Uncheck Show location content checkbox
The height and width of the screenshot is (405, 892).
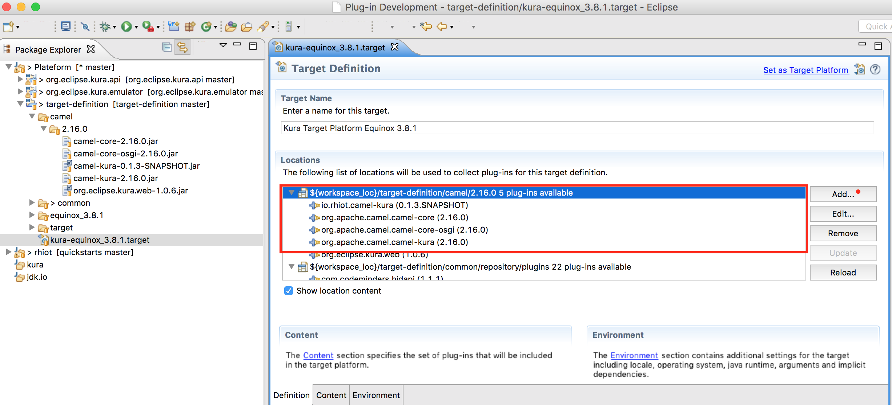pyautogui.click(x=289, y=291)
